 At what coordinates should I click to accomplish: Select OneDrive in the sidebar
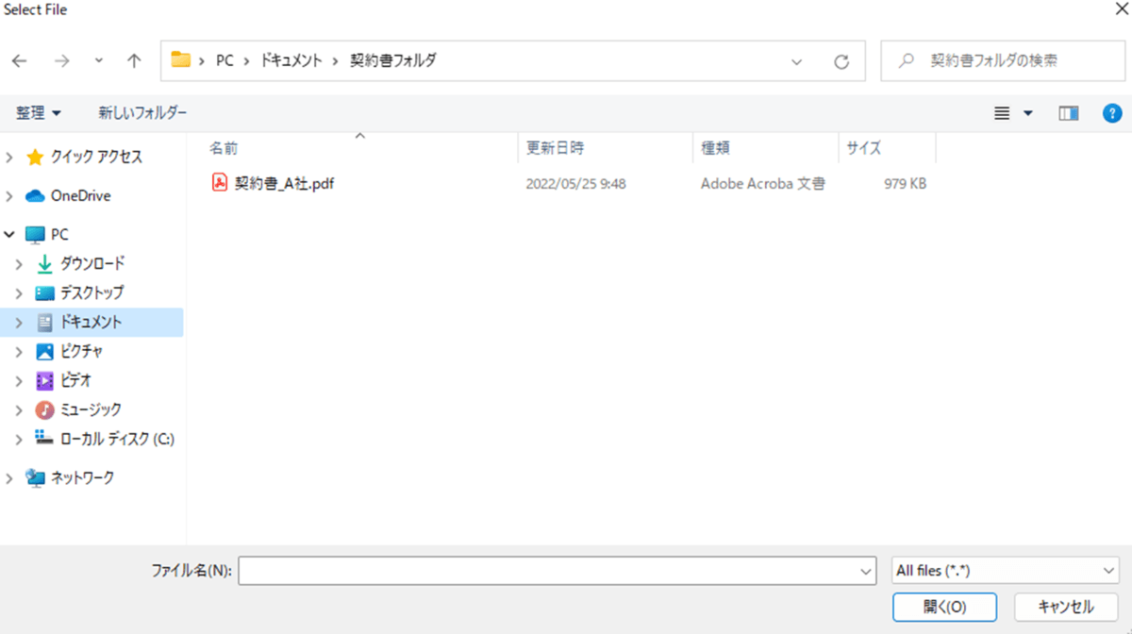click(x=80, y=196)
